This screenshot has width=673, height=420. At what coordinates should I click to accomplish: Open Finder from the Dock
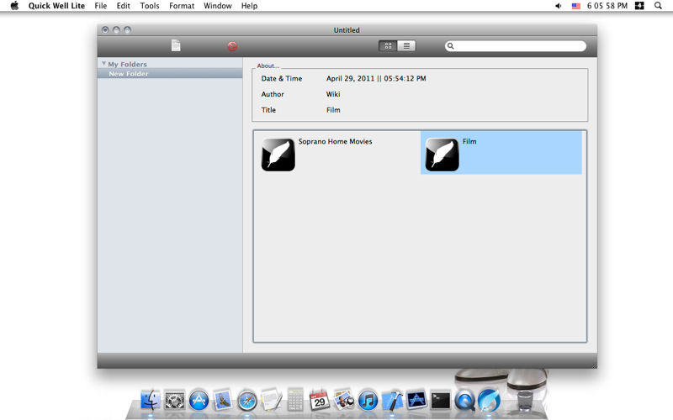pos(151,401)
